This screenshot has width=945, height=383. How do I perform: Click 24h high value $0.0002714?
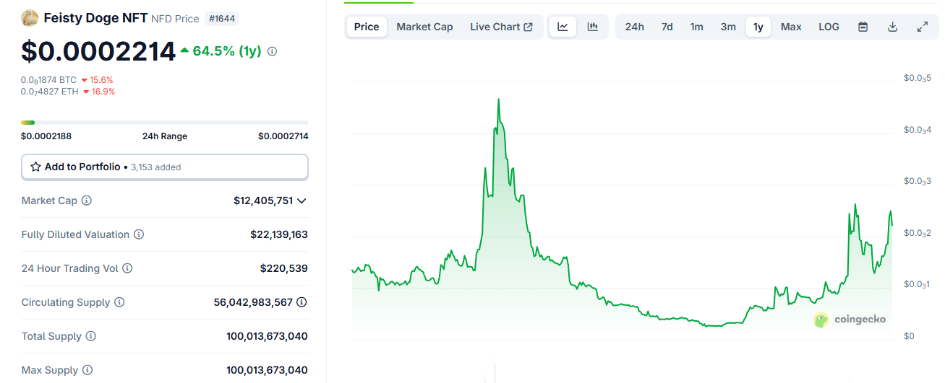coord(283,136)
